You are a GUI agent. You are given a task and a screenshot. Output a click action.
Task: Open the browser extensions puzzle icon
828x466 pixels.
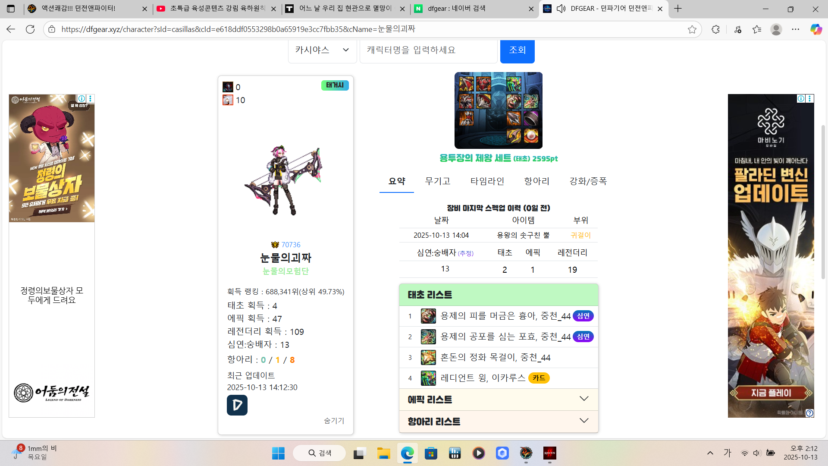coord(715,29)
